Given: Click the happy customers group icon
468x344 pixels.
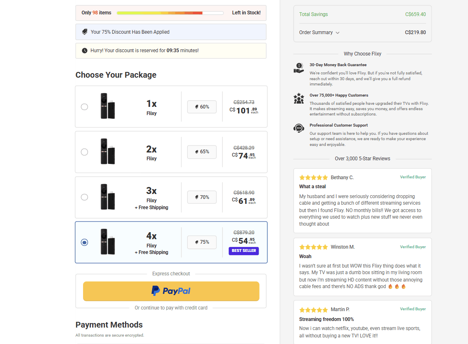Looking at the screenshot, I should 299,99.
